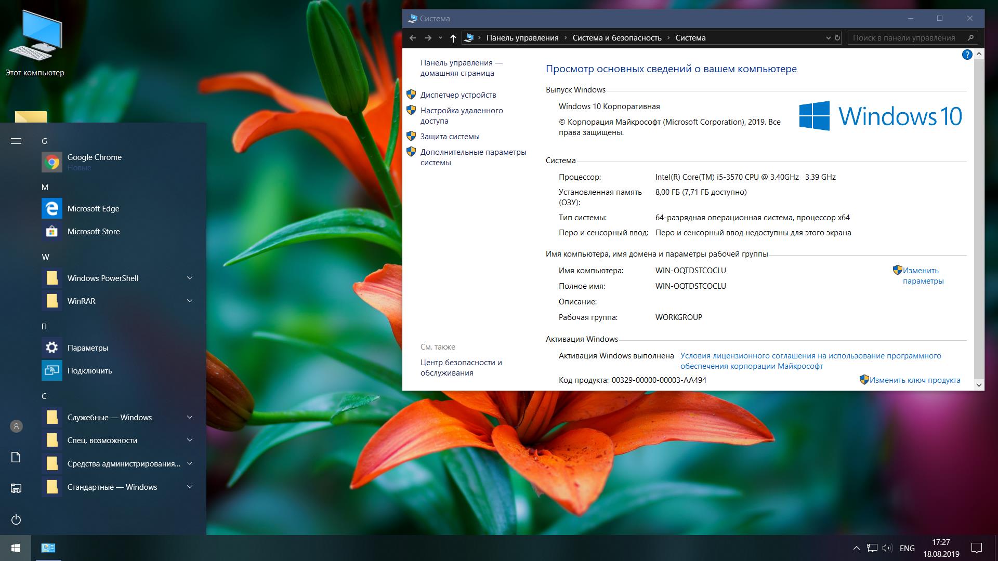Open Настройка удаленного доступа link
The height and width of the screenshot is (561, 998).
point(462,116)
